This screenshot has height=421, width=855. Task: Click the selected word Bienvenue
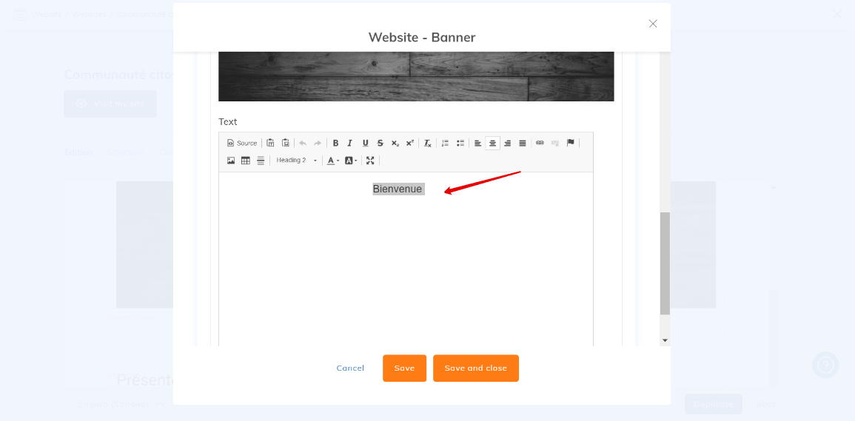click(x=398, y=189)
